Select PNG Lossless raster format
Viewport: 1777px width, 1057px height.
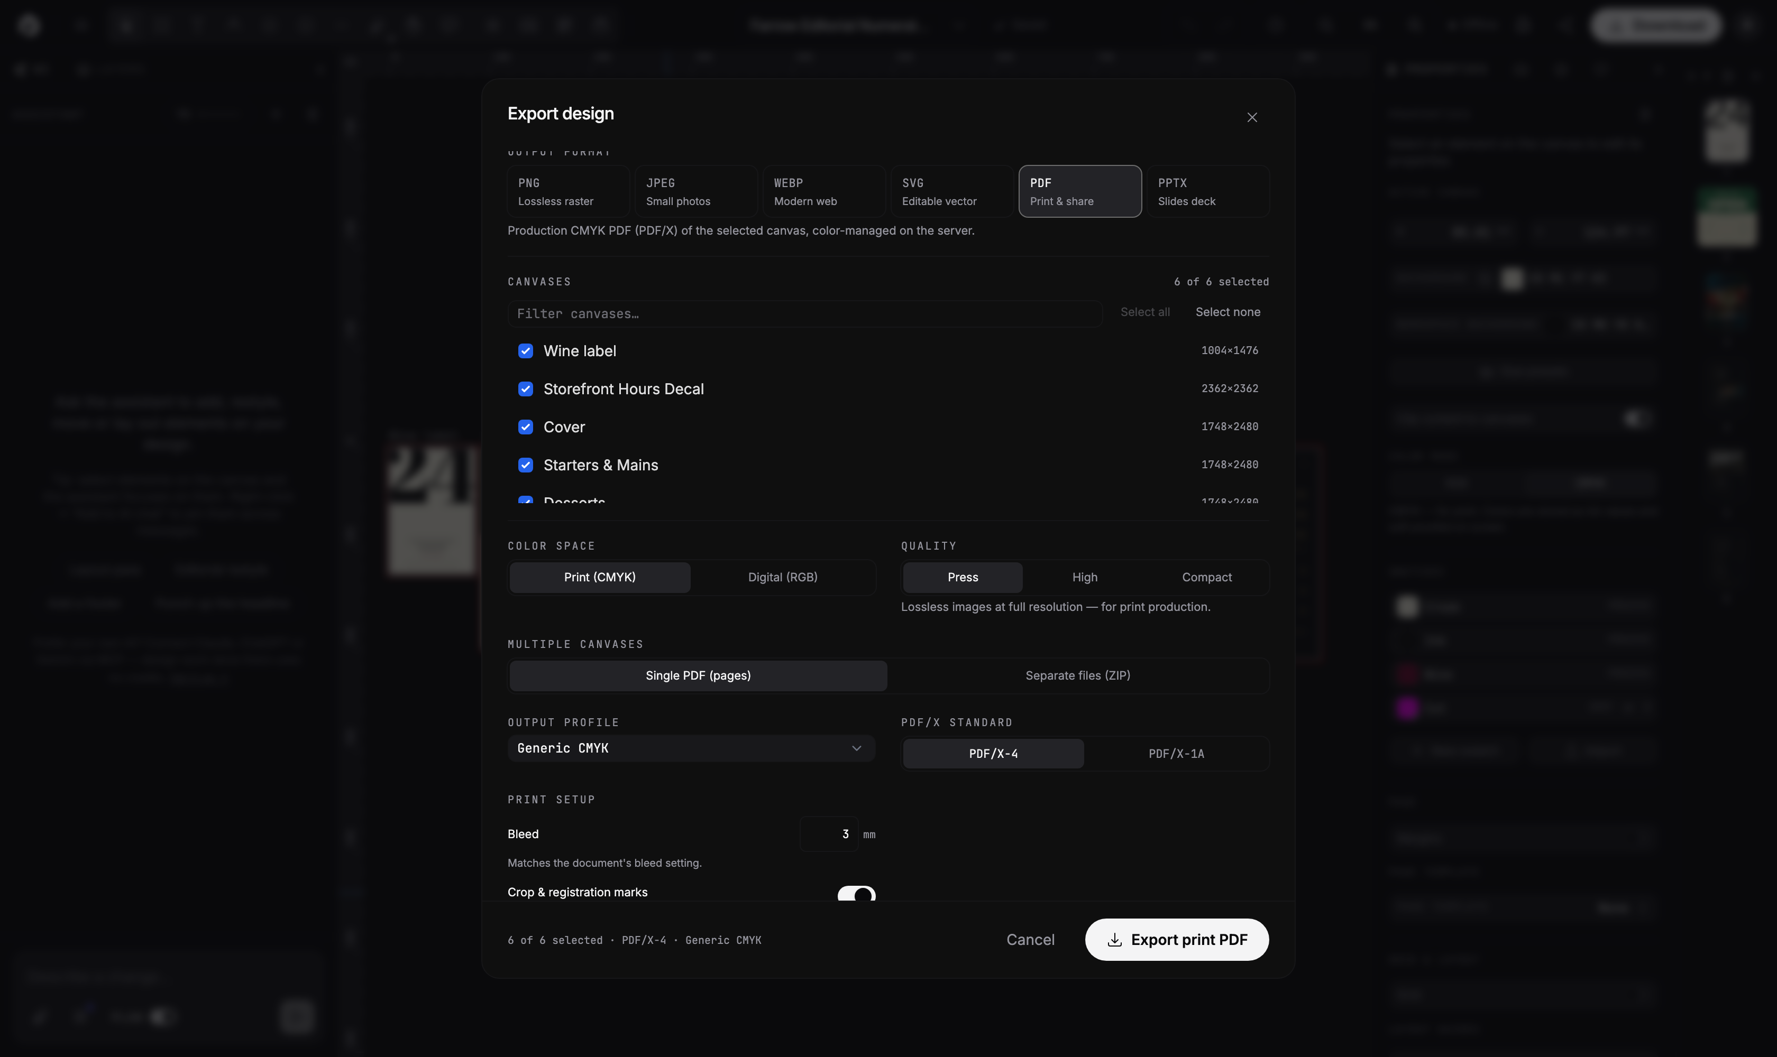(568, 192)
